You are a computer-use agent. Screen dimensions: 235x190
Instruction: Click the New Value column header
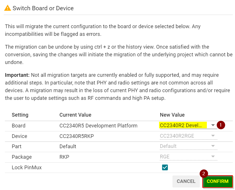(x=172, y=115)
